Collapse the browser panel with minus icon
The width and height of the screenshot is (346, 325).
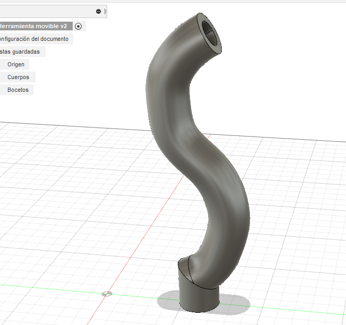tap(98, 11)
